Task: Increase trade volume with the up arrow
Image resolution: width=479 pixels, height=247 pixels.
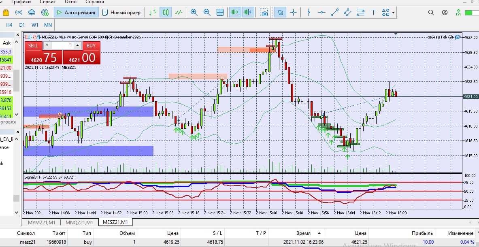Action: point(79,45)
